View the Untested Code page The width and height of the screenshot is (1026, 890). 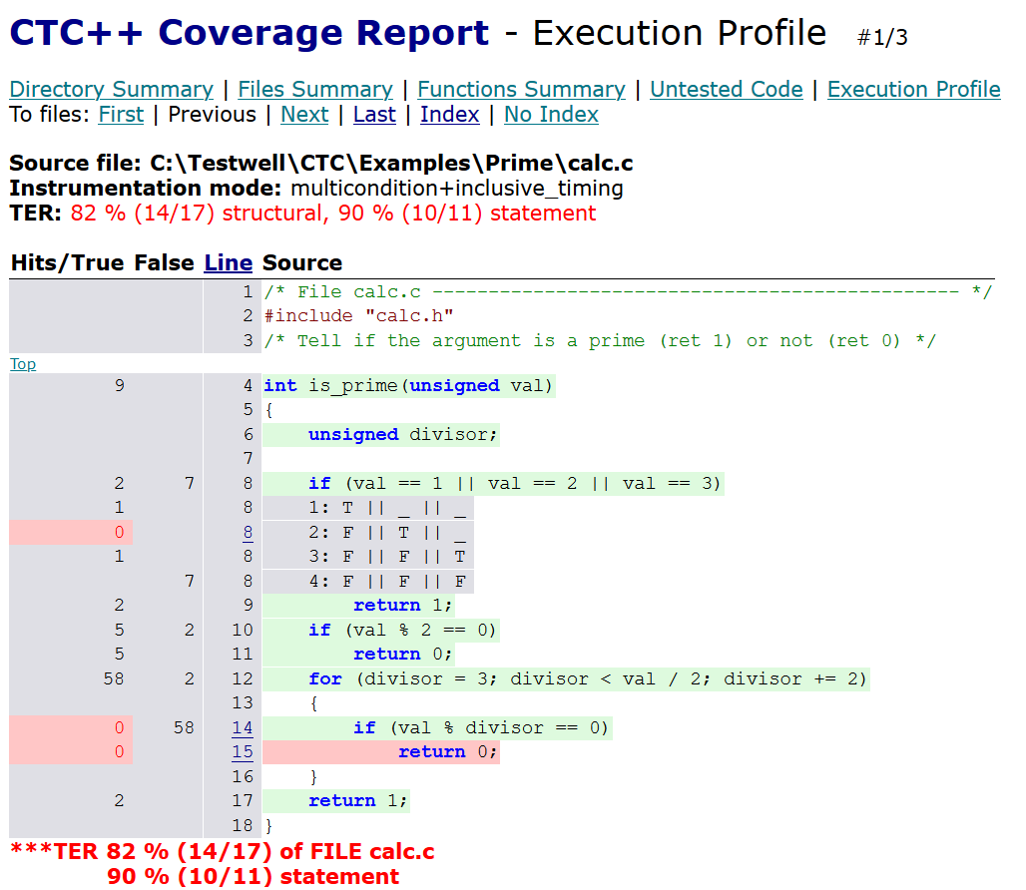(726, 90)
